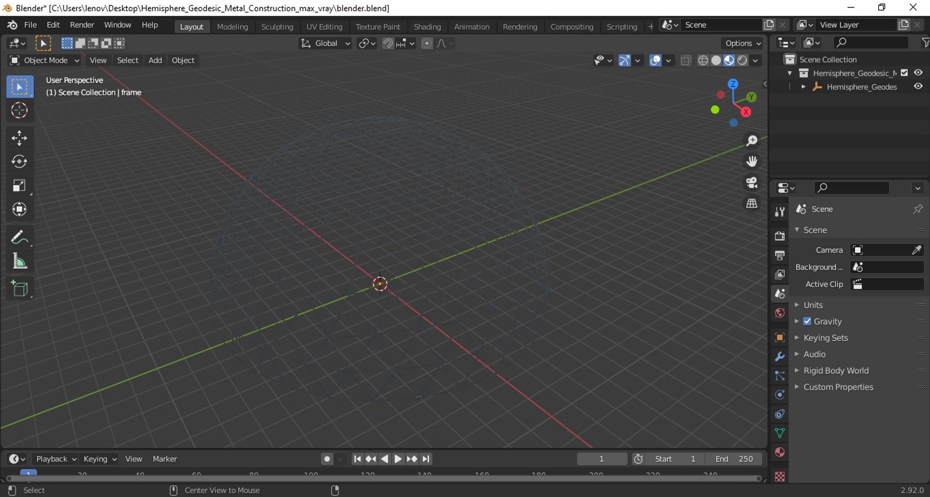
Task: Open the Global transform orientation dropdown
Action: click(x=325, y=44)
